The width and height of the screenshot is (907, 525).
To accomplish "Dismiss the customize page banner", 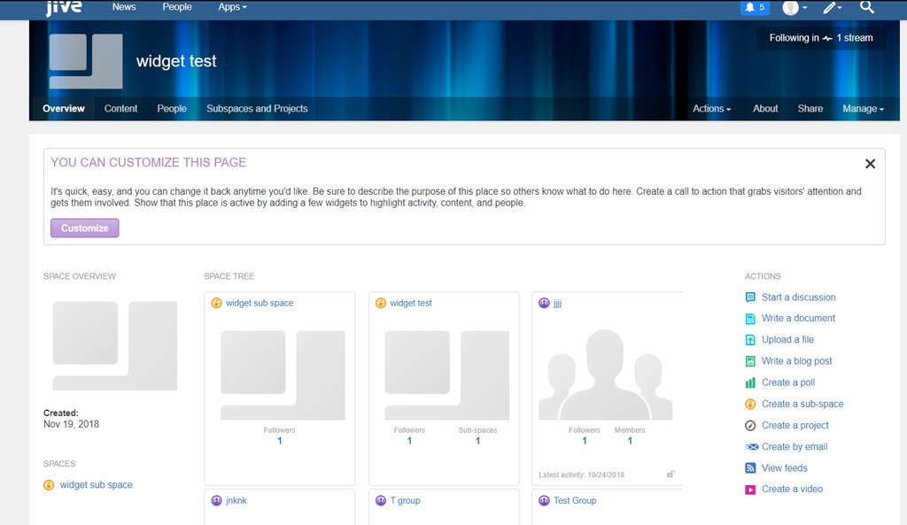I will point(870,164).
